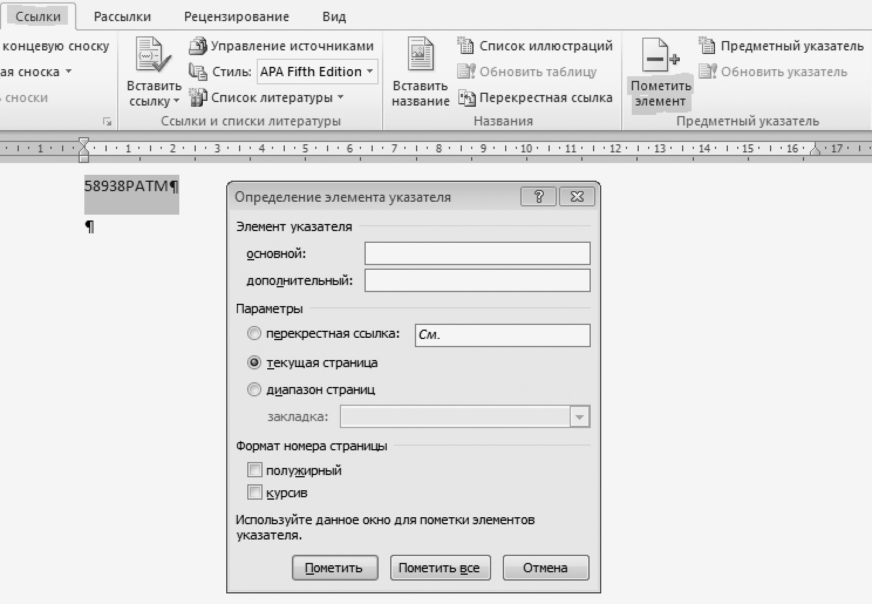Click the Вставить ссылку citation icon
The height and width of the screenshot is (604, 872).
[154, 59]
